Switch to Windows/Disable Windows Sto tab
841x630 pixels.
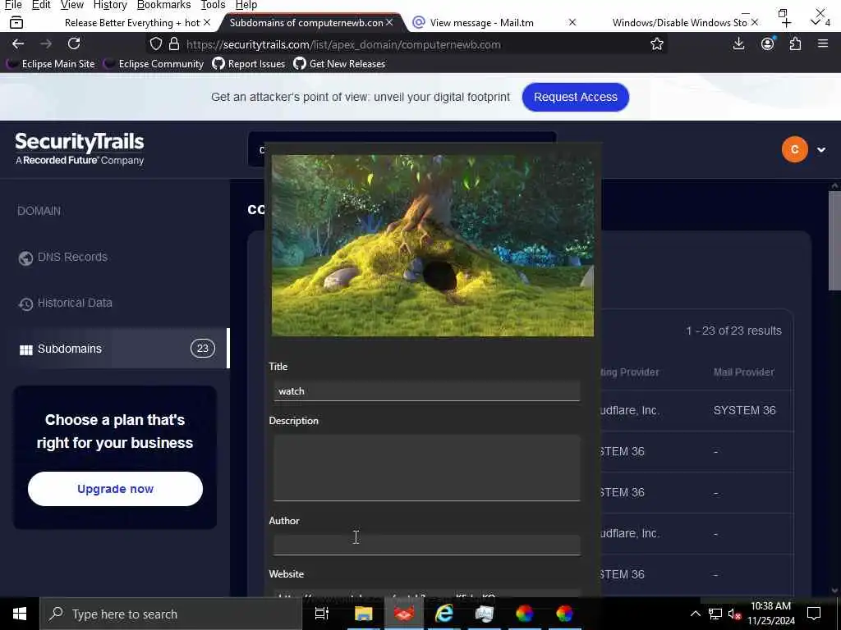tap(679, 22)
